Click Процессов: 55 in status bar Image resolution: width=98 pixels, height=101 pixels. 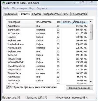(x=11, y=98)
